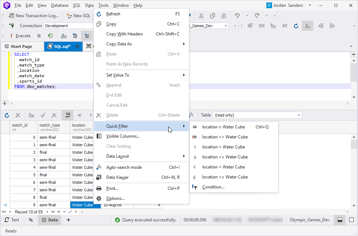The image size is (358, 236).
Task: Open Data Viewer from context menu
Action: pos(141,177)
